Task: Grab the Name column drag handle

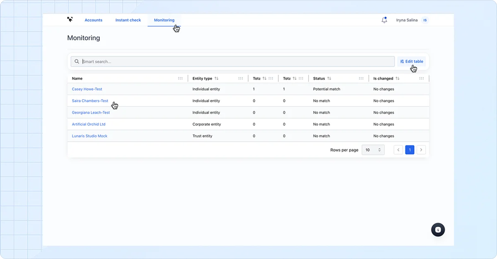Action: click(180, 78)
